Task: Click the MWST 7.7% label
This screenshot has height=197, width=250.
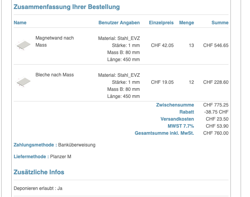Action: (x=180, y=126)
